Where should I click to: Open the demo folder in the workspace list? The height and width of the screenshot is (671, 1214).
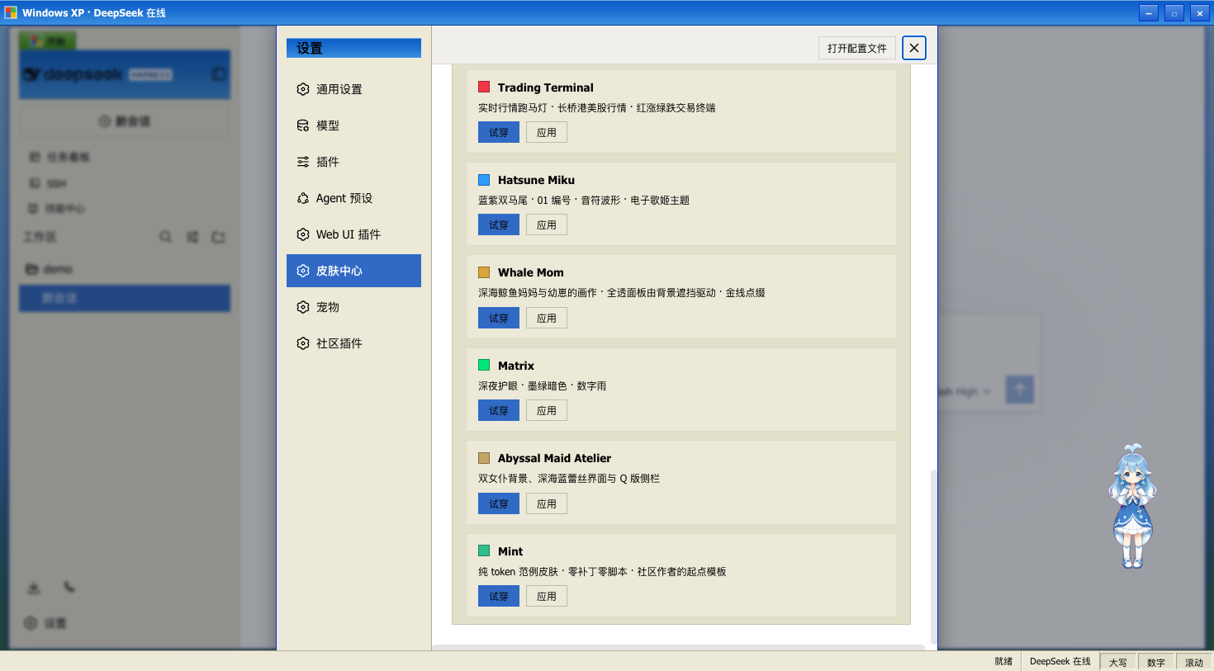124,269
